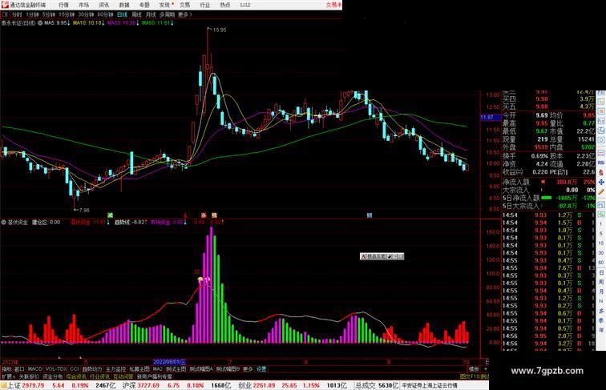The image size is (606, 390).
Task: Open the 发现 menu
Action: (164, 5)
